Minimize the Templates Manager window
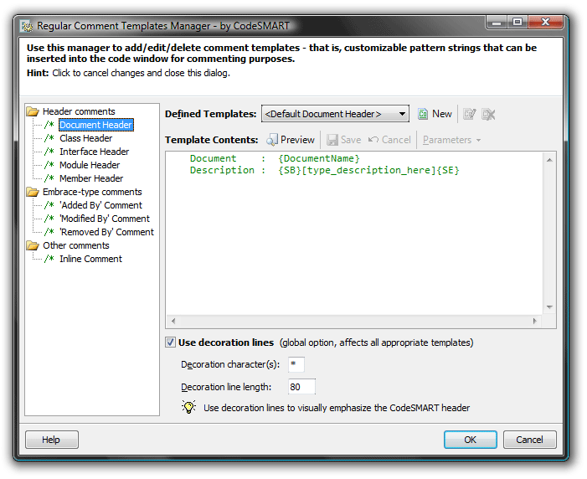 pyautogui.click(x=497, y=22)
